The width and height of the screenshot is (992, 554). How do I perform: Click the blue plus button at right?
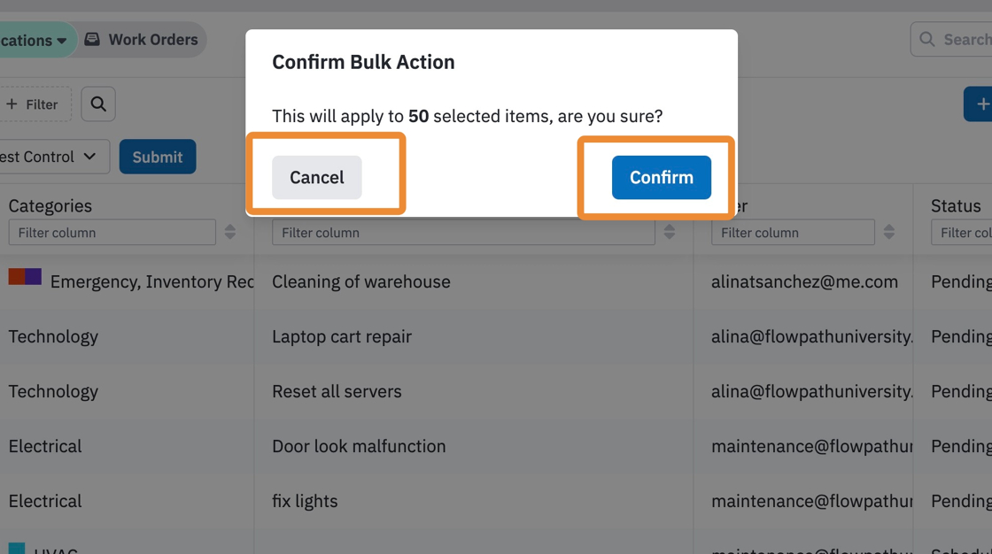978,104
